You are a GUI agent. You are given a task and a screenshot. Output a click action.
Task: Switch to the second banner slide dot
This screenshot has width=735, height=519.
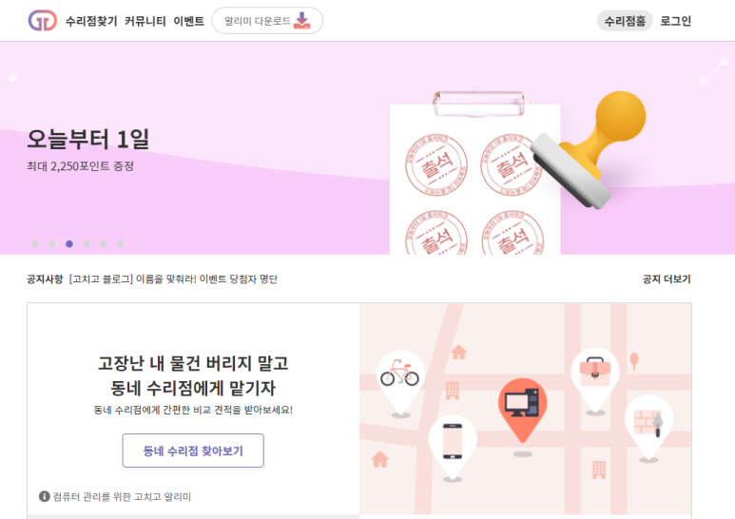tap(52, 243)
